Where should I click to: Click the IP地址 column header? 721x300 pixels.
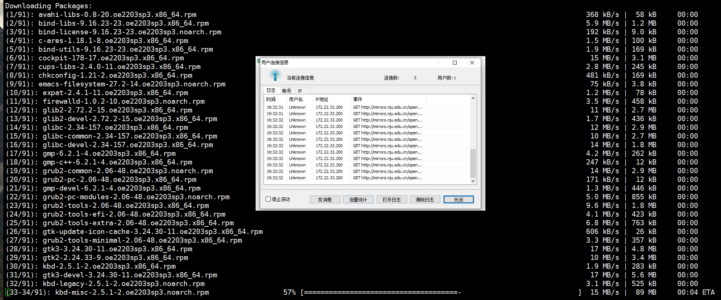click(x=332, y=99)
